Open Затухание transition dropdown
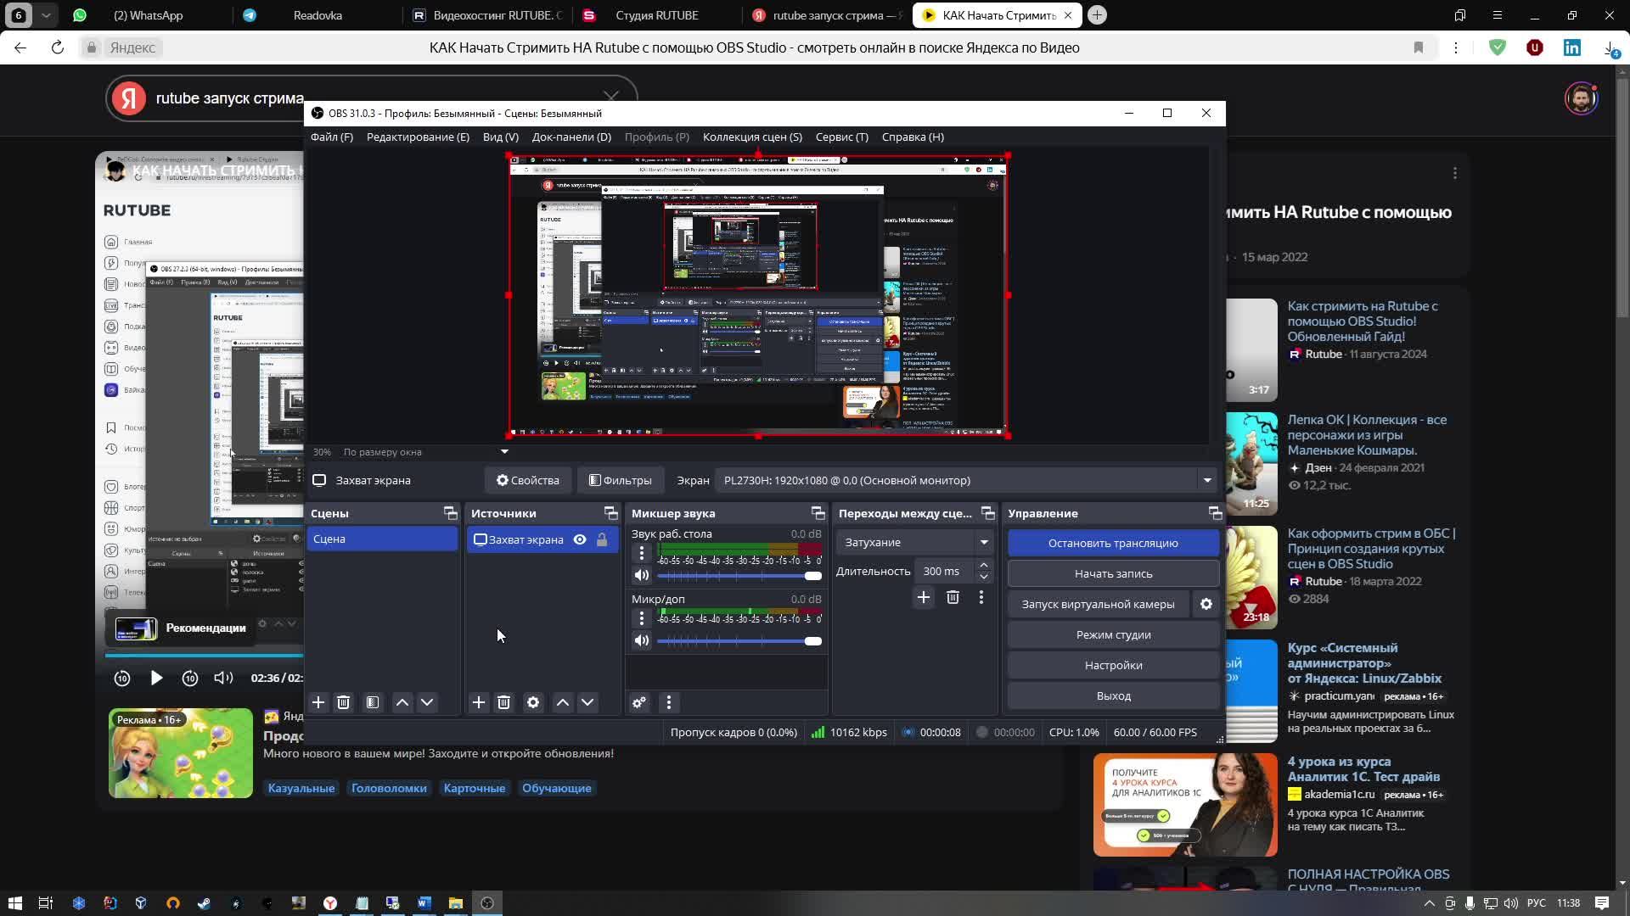 (x=915, y=542)
